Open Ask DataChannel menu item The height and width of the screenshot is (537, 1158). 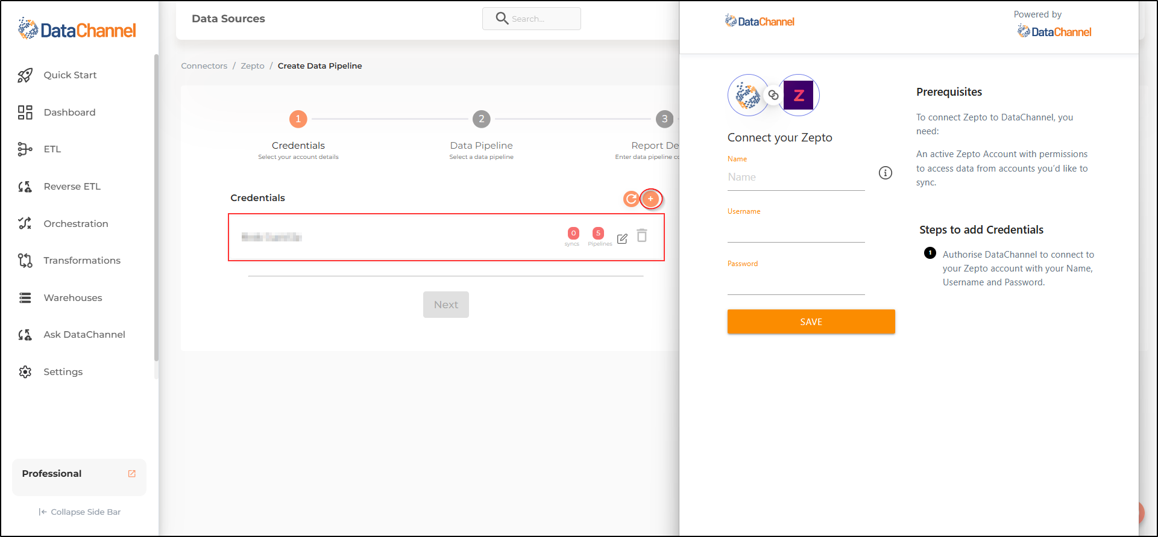(84, 335)
